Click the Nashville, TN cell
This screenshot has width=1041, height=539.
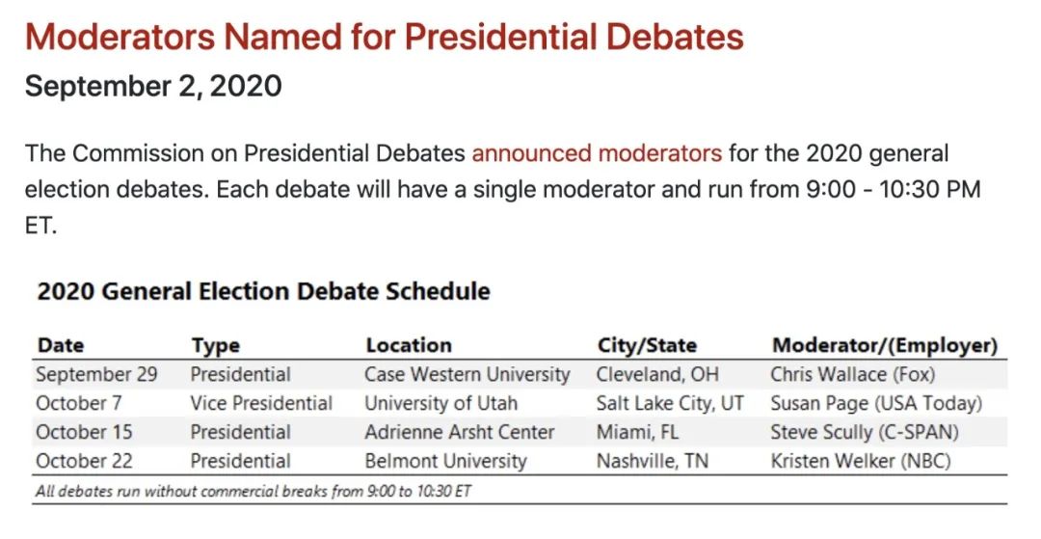653,461
